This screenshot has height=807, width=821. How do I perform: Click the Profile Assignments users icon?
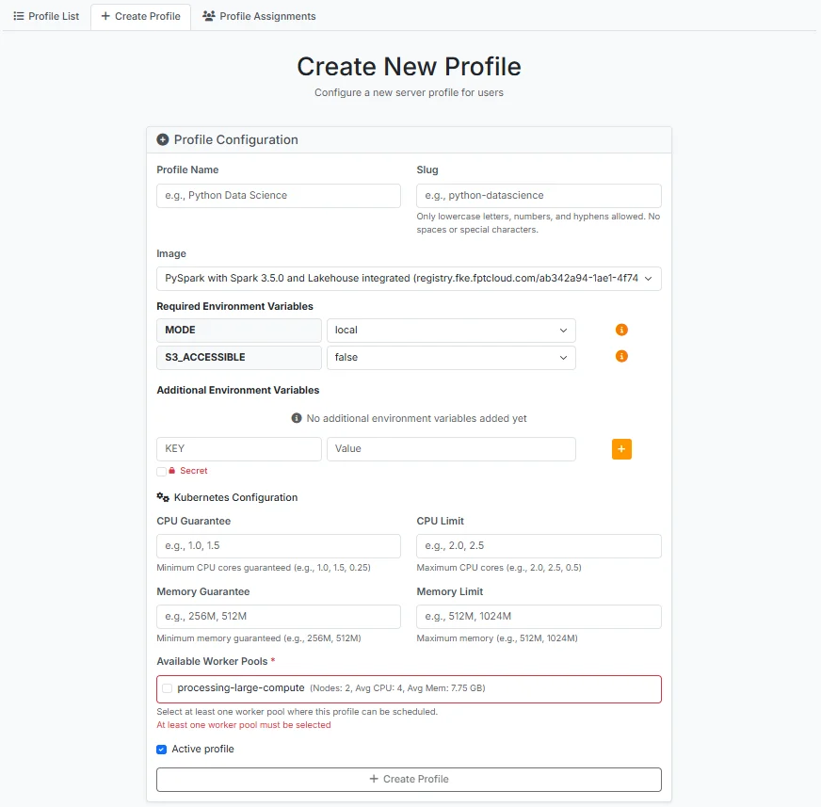209,16
